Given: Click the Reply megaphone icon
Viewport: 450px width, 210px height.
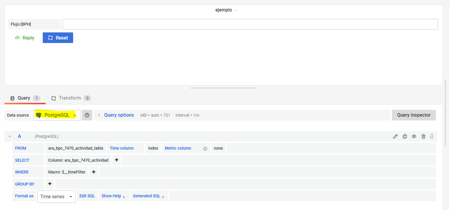Looking at the screenshot, I should point(18,38).
